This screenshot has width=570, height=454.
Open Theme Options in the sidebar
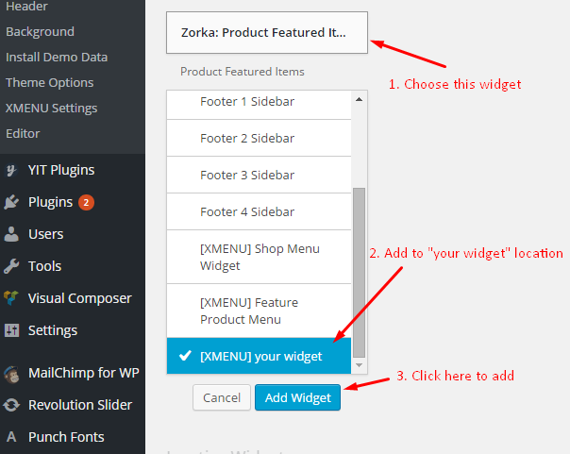point(50,82)
